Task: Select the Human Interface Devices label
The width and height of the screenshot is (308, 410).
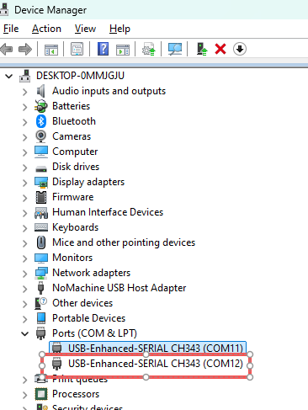Action: coord(108,212)
